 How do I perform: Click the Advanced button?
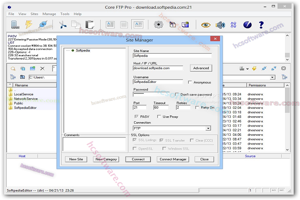[201, 68]
